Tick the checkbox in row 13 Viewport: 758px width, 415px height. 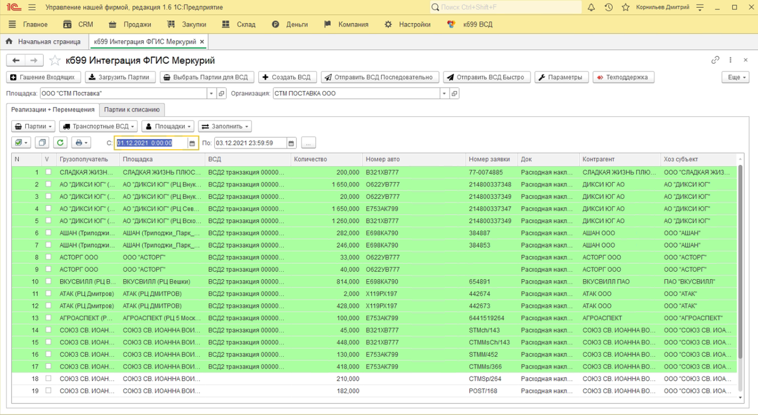(48, 318)
